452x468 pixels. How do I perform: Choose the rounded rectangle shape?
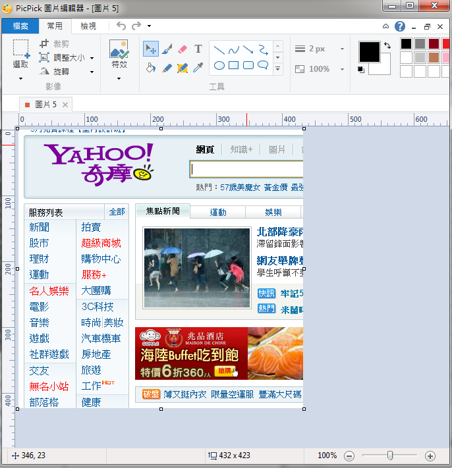(x=248, y=65)
